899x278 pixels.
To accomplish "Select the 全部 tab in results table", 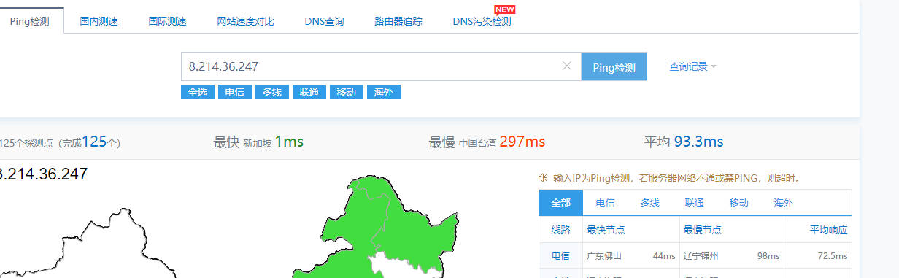I will pos(561,203).
